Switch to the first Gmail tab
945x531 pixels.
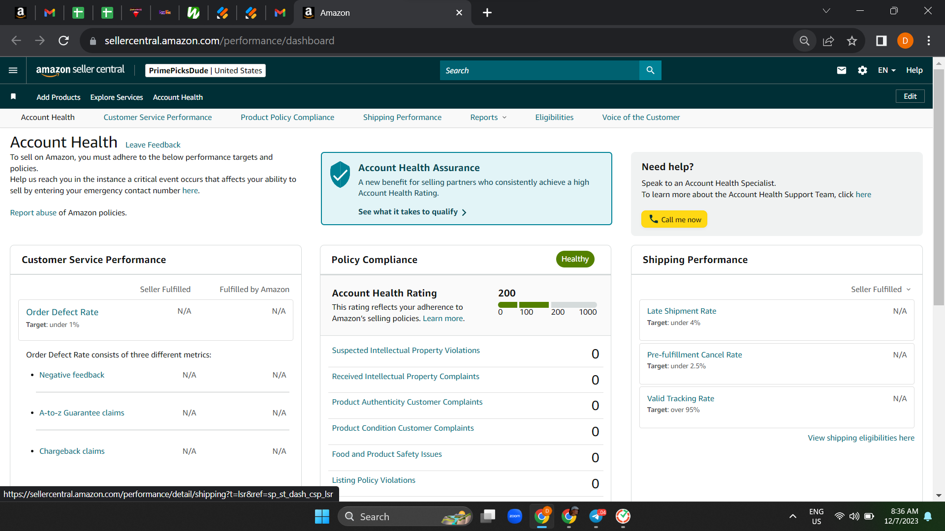[x=50, y=13]
